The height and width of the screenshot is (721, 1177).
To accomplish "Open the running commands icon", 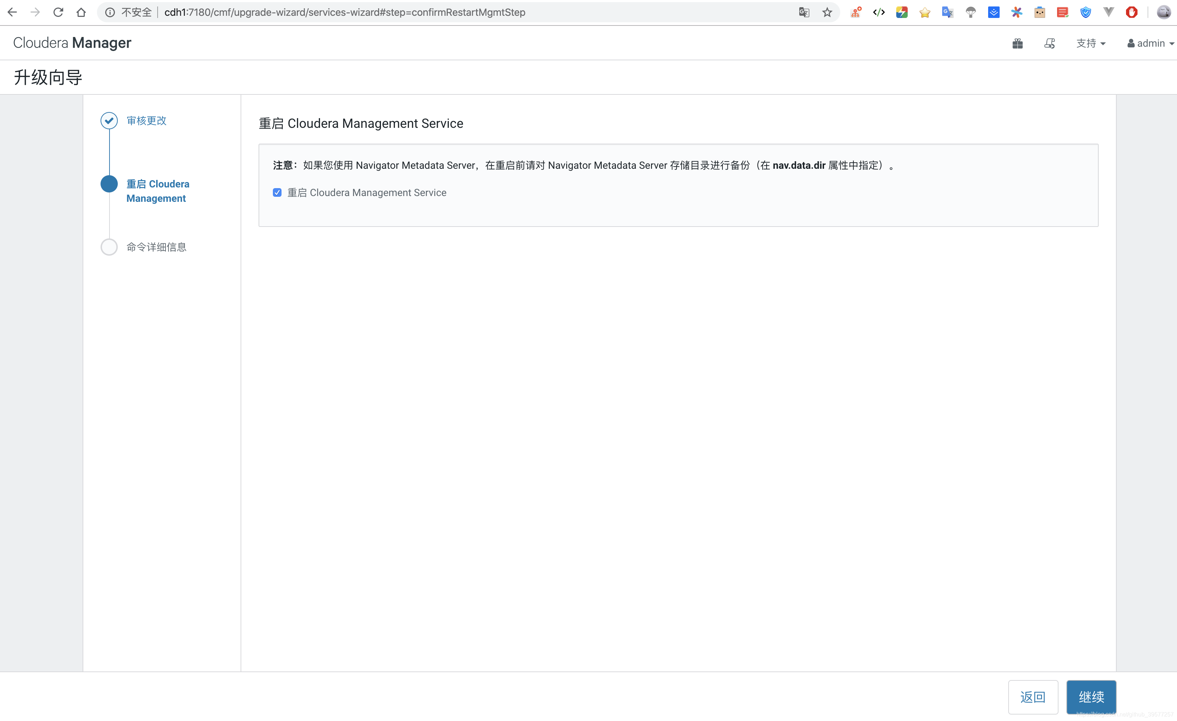I will tap(1050, 43).
